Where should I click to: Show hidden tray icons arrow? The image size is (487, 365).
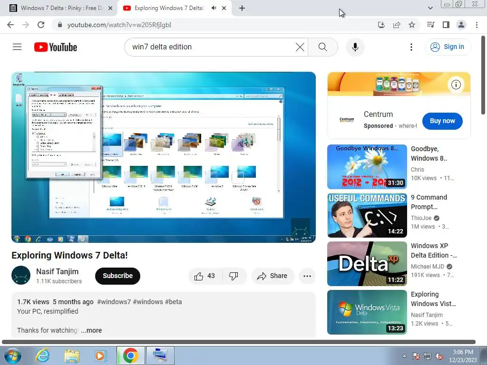(404, 356)
